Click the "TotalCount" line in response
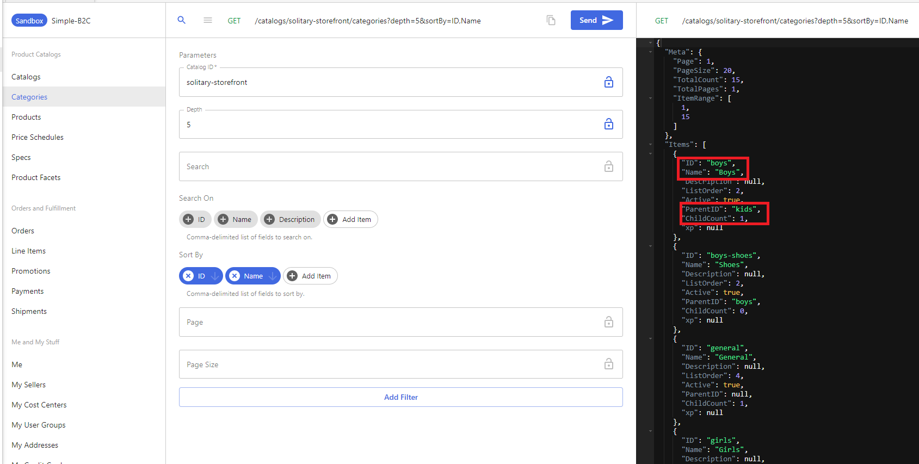The height and width of the screenshot is (464, 919). (708, 79)
